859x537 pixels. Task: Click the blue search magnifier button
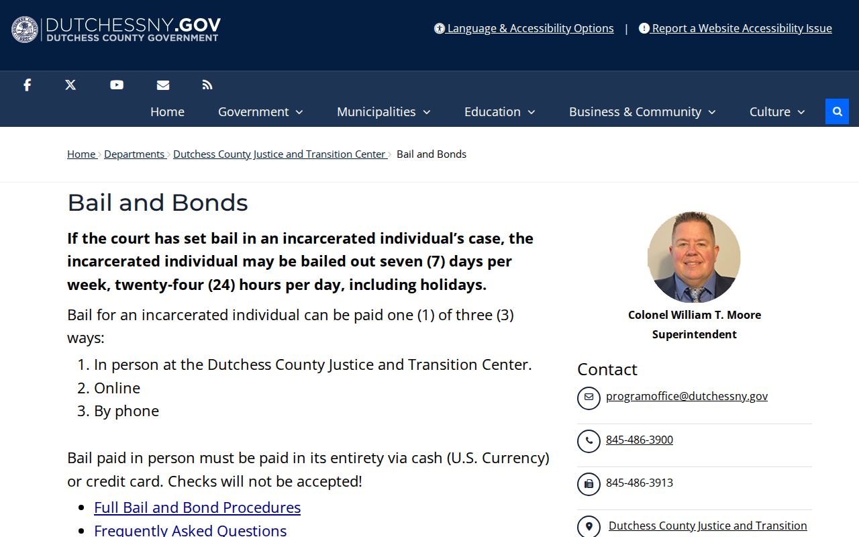pos(837,111)
